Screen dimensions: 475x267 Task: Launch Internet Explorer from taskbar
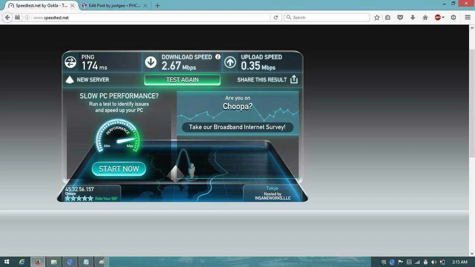[22, 262]
